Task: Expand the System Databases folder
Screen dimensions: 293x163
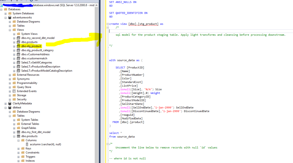Action: tap(6, 13)
